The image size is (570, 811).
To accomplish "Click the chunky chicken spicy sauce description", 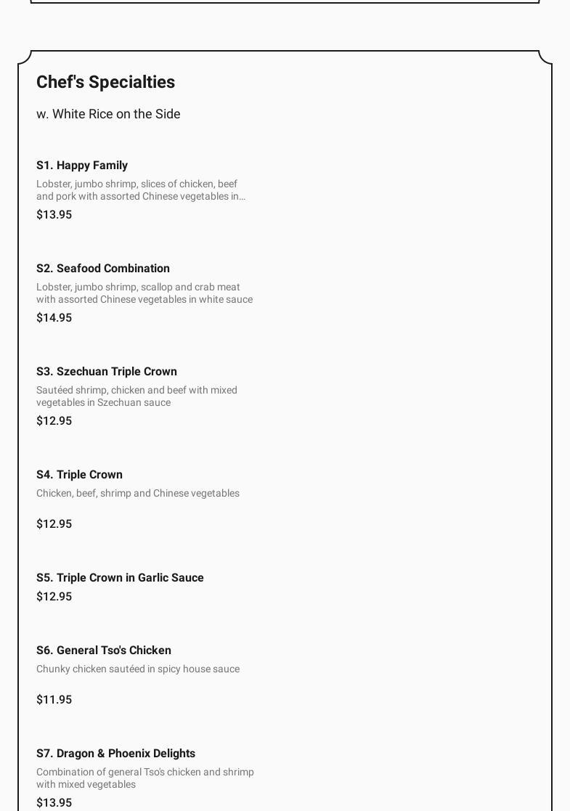I will coord(138,669).
